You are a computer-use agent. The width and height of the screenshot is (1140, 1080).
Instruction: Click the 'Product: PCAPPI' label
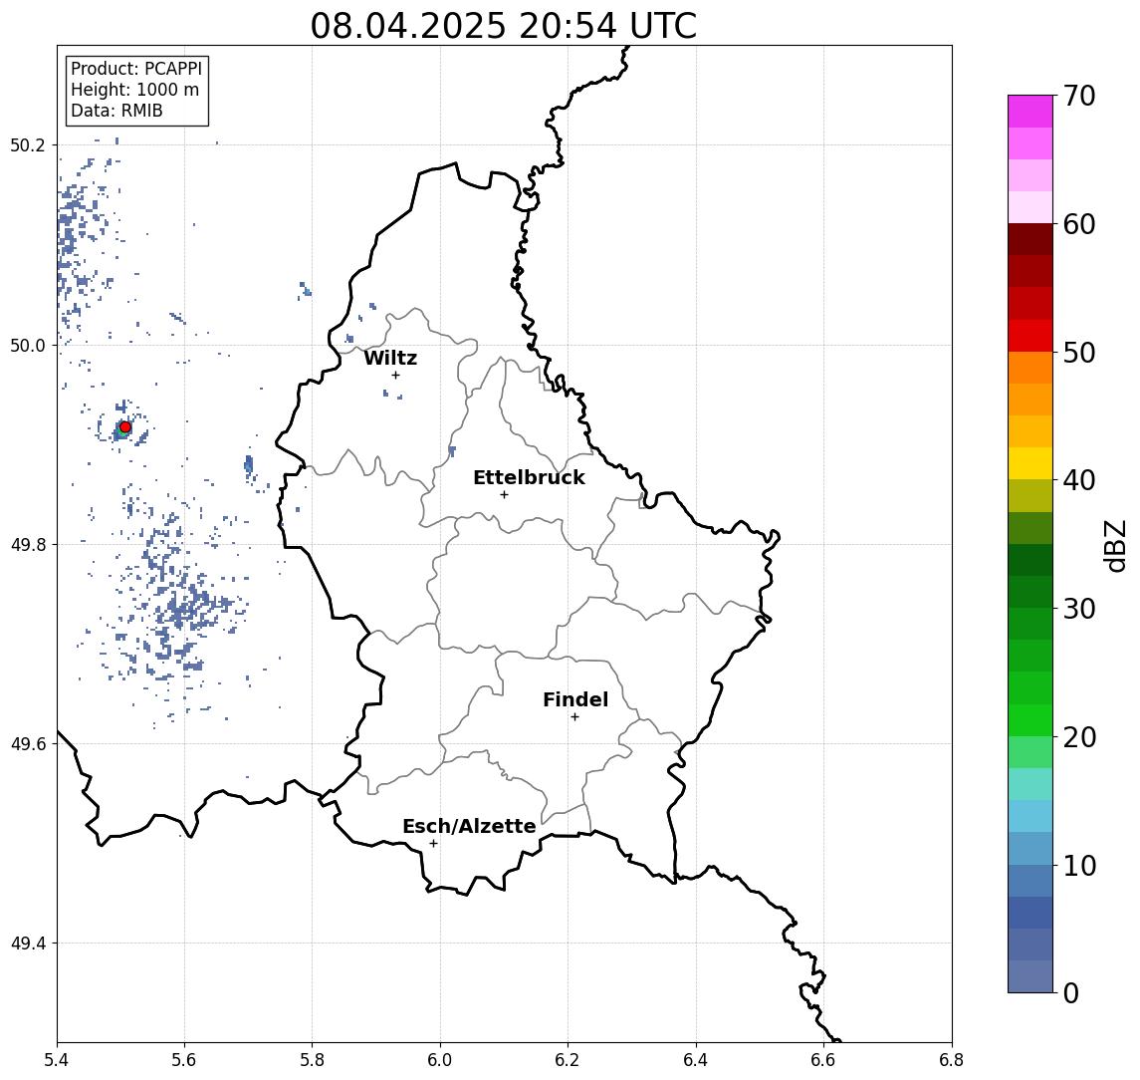pyautogui.click(x=136, y=69)
